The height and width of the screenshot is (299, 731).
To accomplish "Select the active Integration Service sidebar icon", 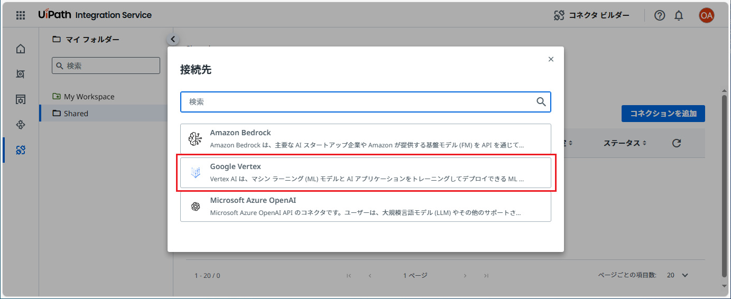I will click(x=21, y=150).
